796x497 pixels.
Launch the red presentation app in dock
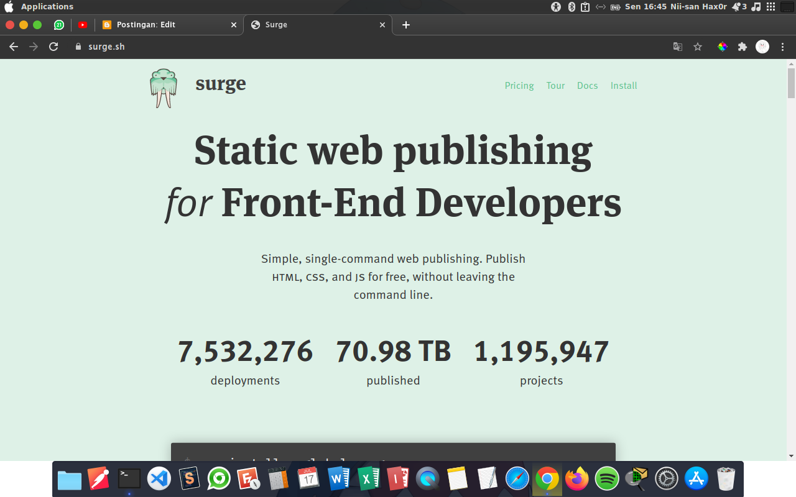coord(398,479)
